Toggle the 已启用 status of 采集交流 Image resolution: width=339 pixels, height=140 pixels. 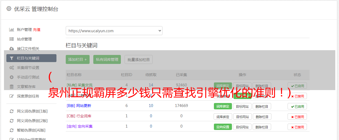click(297, 86)
